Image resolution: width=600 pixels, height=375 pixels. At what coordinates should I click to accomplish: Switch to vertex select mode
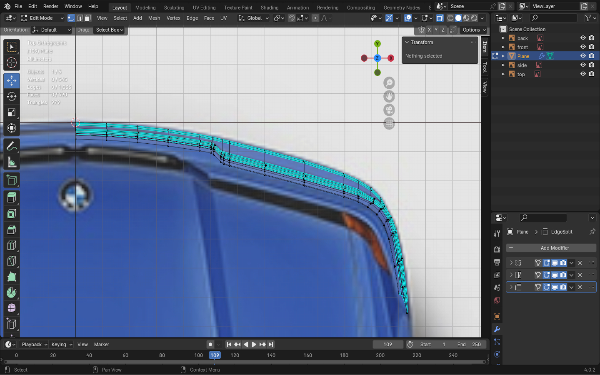coord(71,18)
